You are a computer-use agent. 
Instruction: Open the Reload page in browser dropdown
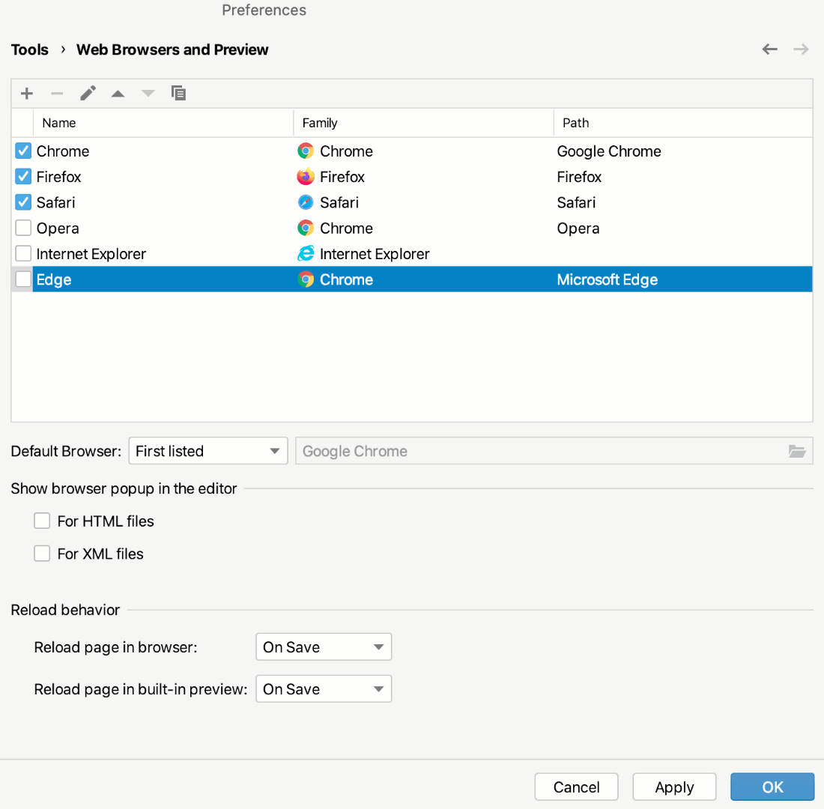324,646
